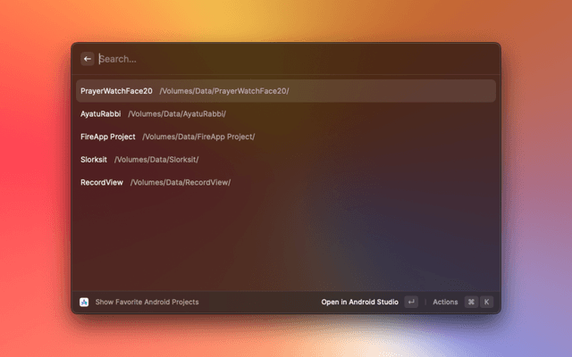Select the AyatuRabbi project
Screen dimensions: 572x357
click(100, 114)
